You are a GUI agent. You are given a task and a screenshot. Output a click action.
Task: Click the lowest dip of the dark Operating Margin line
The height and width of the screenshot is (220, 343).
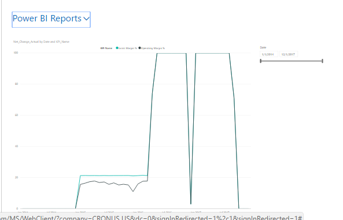coord(133,191)
